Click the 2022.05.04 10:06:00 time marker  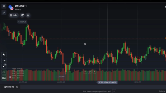click(x=108, y=82)
